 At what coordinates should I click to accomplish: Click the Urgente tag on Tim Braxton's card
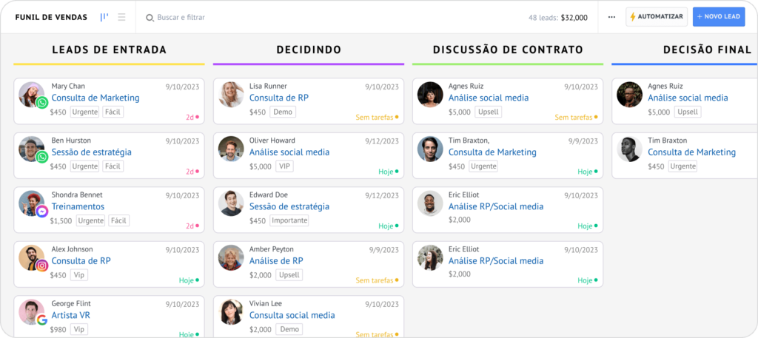[483, 166]
